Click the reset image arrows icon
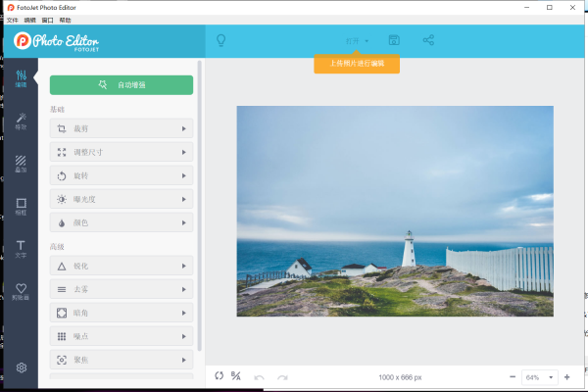 point(219,375)
